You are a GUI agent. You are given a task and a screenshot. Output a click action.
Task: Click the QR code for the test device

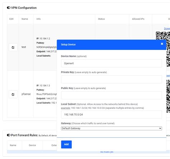(163, 49)
